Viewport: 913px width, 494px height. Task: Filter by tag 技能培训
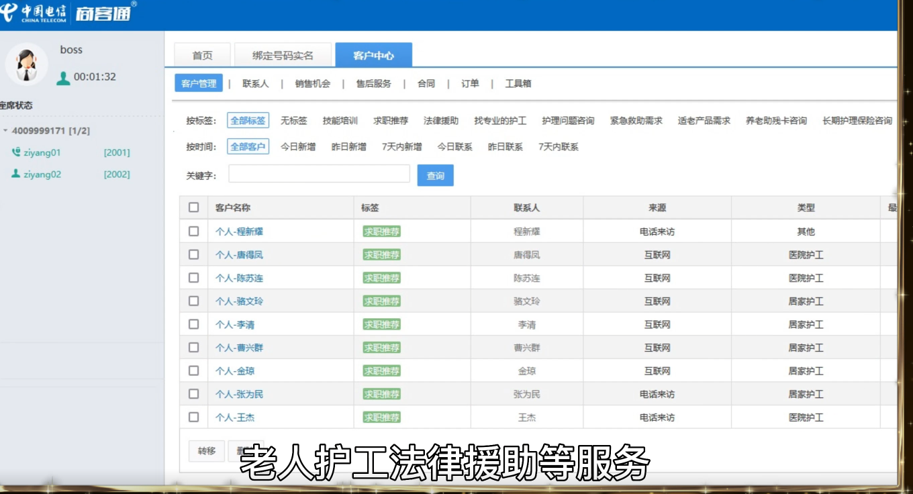[340, 121]
